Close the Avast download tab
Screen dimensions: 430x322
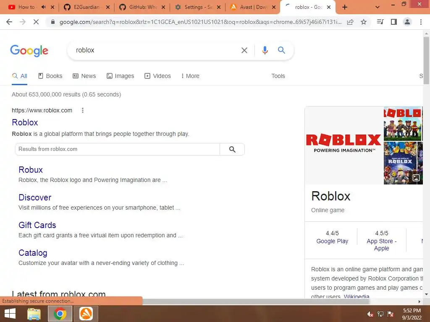274,7
